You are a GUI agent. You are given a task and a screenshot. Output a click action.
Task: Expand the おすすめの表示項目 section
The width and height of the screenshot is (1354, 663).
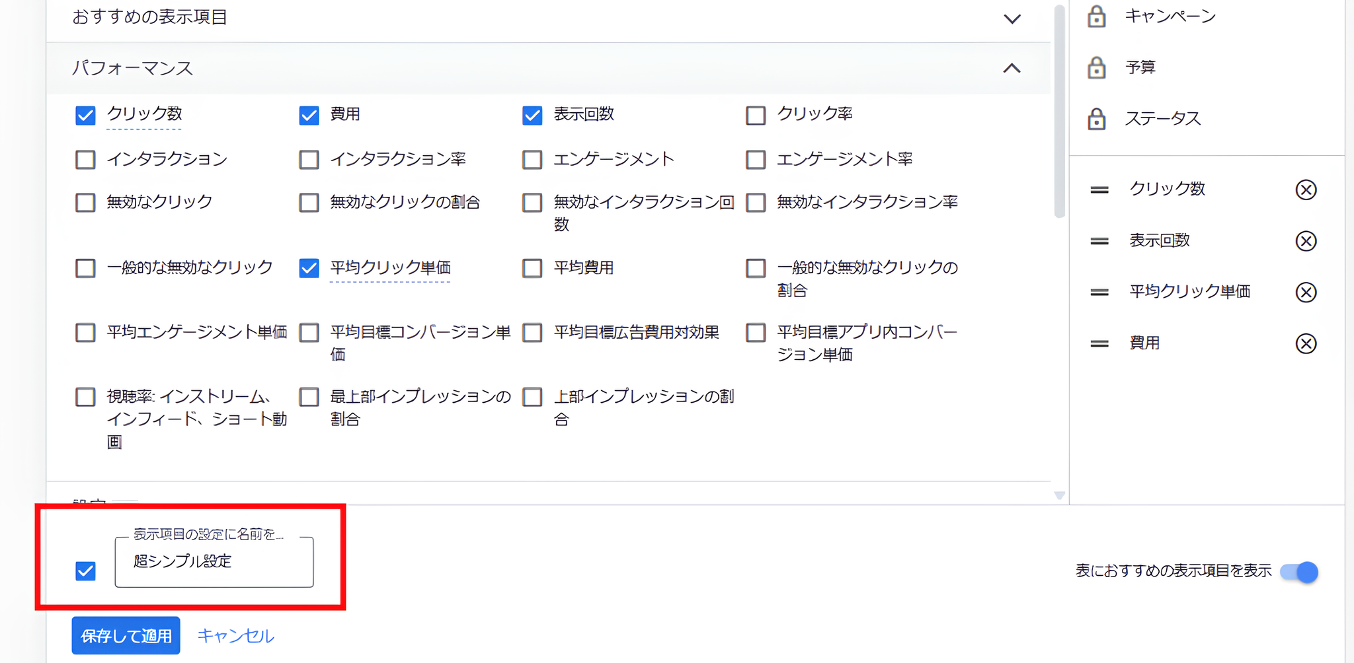pyautogui.click(x=1011, y=18)
